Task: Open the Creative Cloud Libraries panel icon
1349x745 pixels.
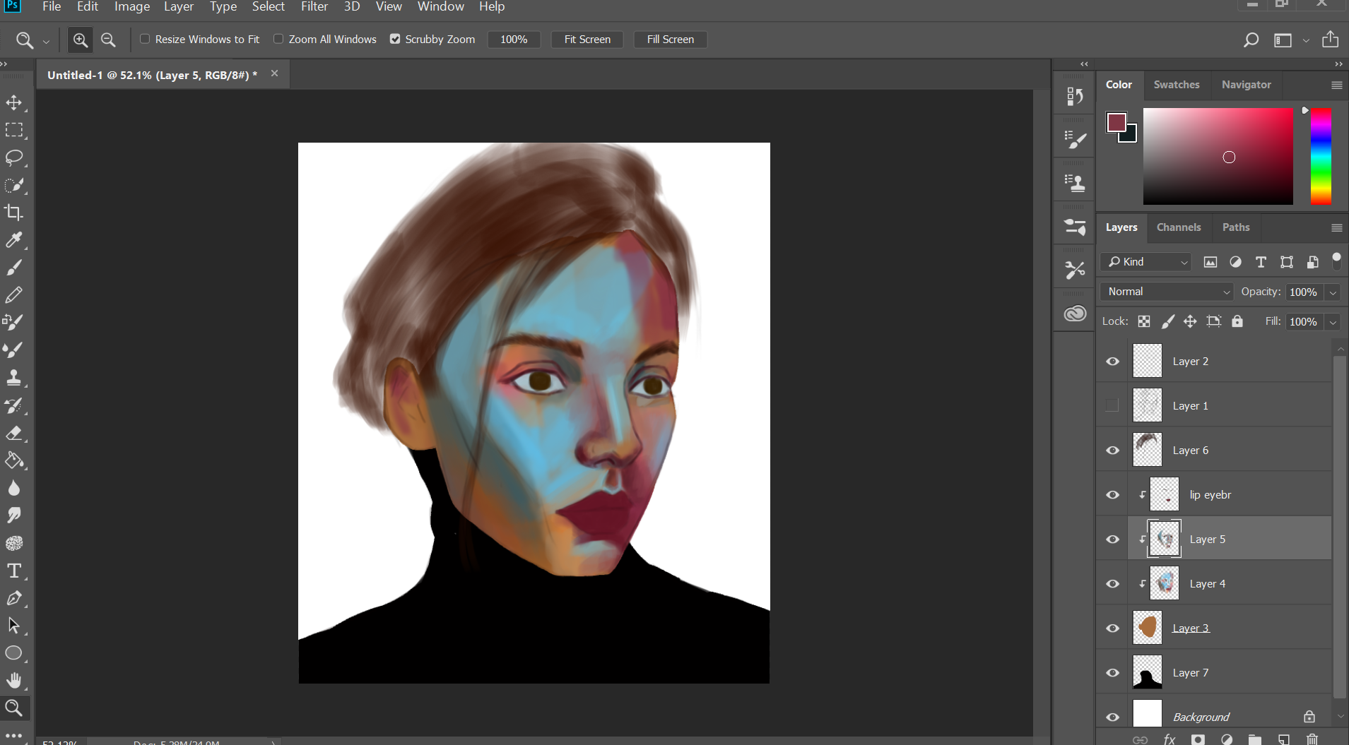Action: pyautogui.click(x=1075, y=313)
